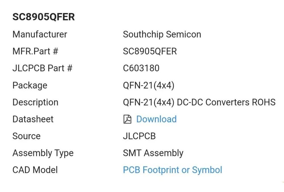Select the QFN-21(4x4) value in Package row
284x192 pixels.
[149, 85]
